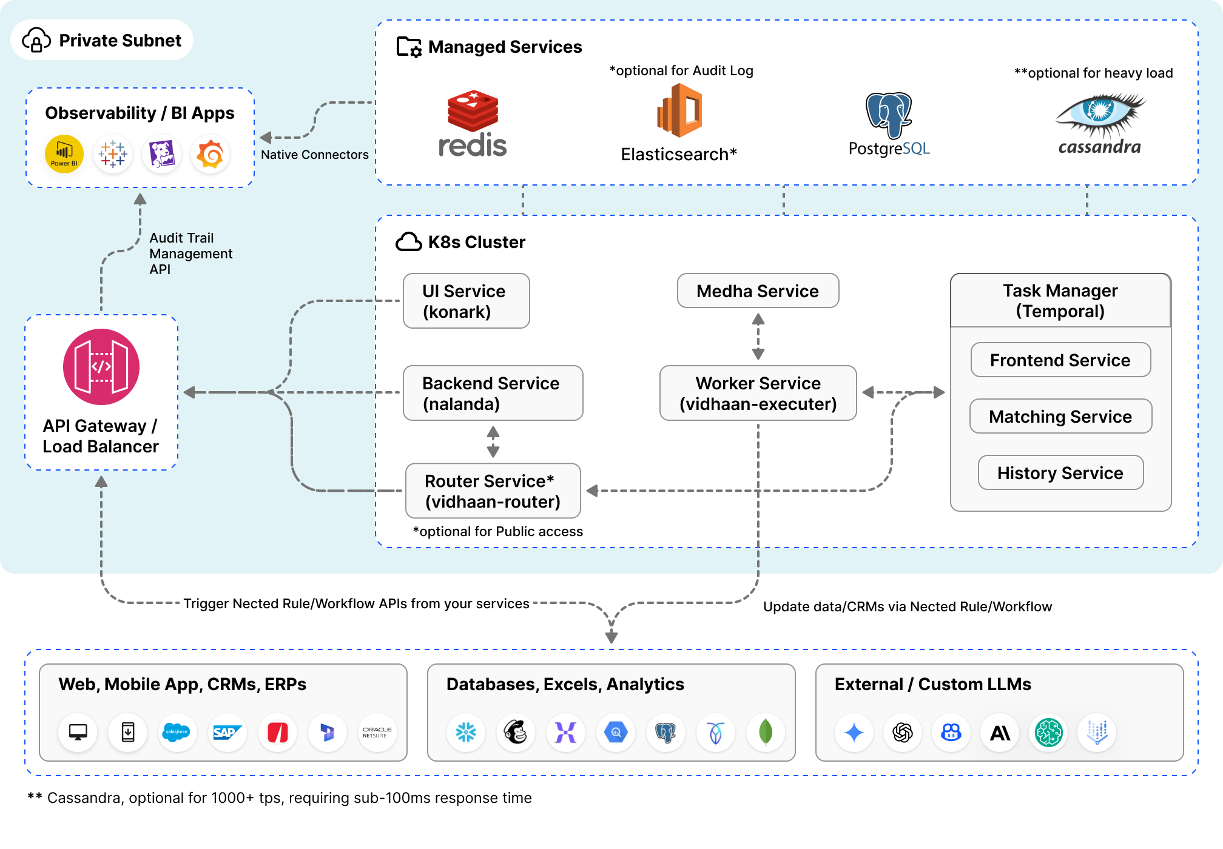This screenshot has width=1223, height=849.
Task: Click the Worker Service (vidhaan-executer) box
Action: tap(758, 393)
